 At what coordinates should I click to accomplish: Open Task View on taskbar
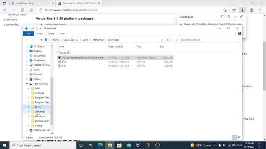[90, 145]
